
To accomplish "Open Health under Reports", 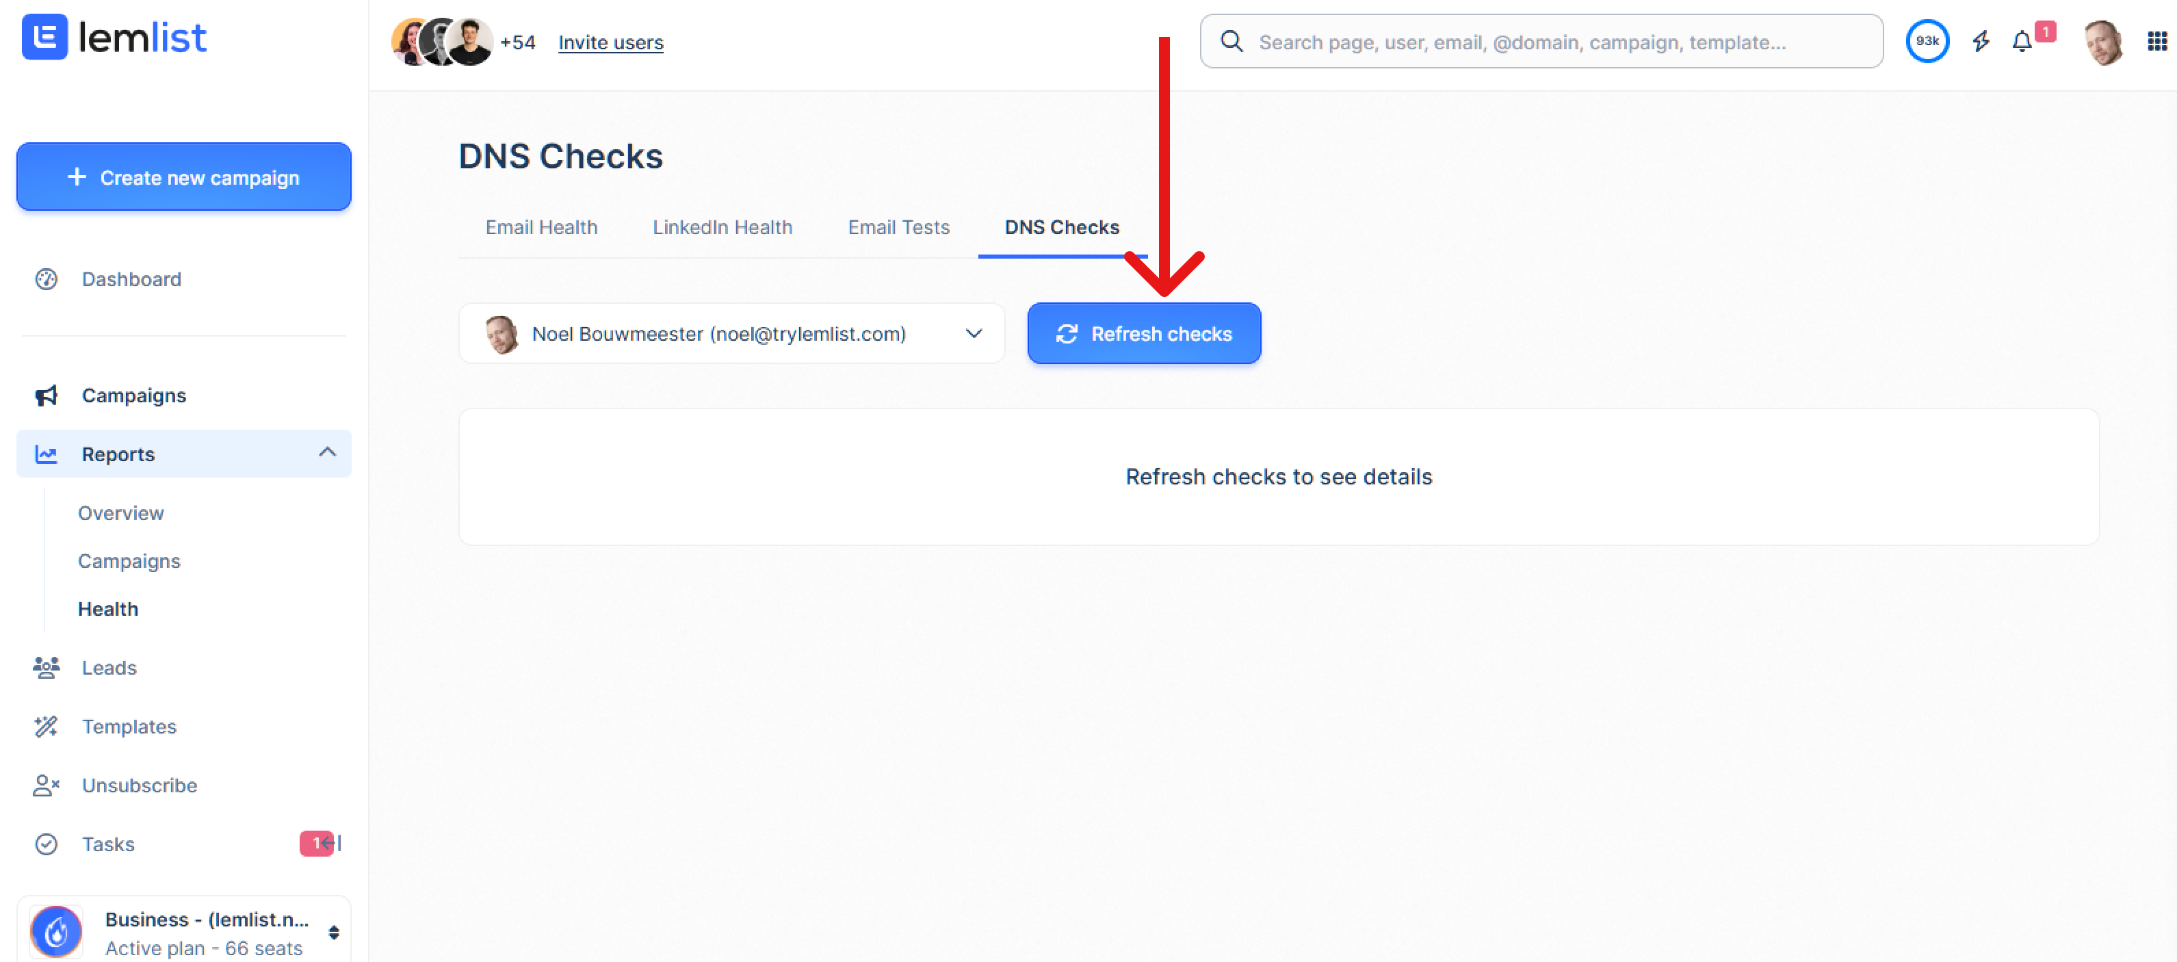I will click(108, 610).
